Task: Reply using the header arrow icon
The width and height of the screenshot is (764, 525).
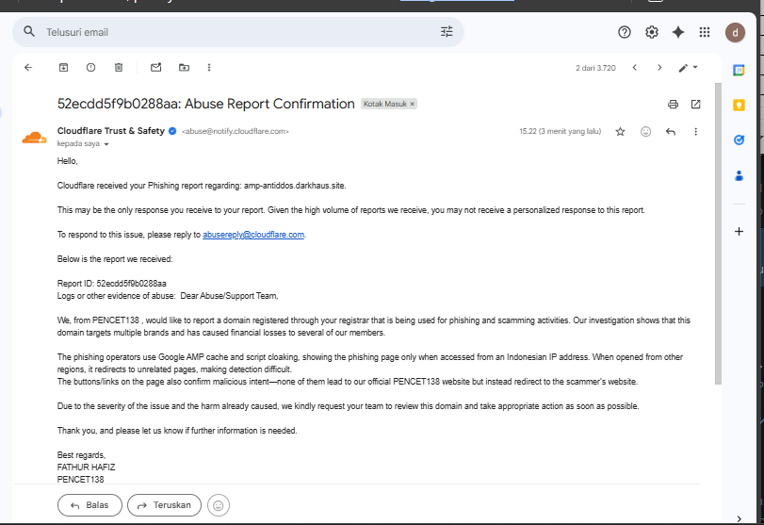Action: pos(671,132)
